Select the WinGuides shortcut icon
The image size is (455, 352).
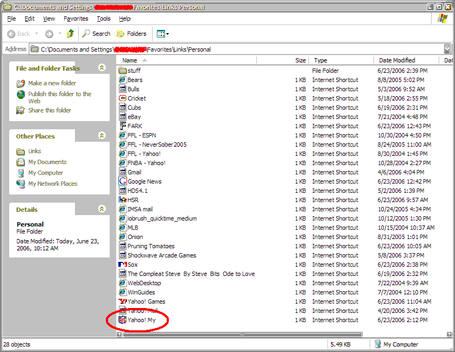click(x=123, y=292)
